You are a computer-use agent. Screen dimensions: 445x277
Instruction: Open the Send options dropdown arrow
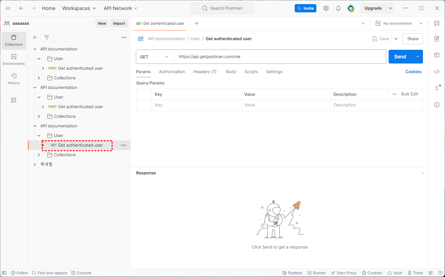417,57
